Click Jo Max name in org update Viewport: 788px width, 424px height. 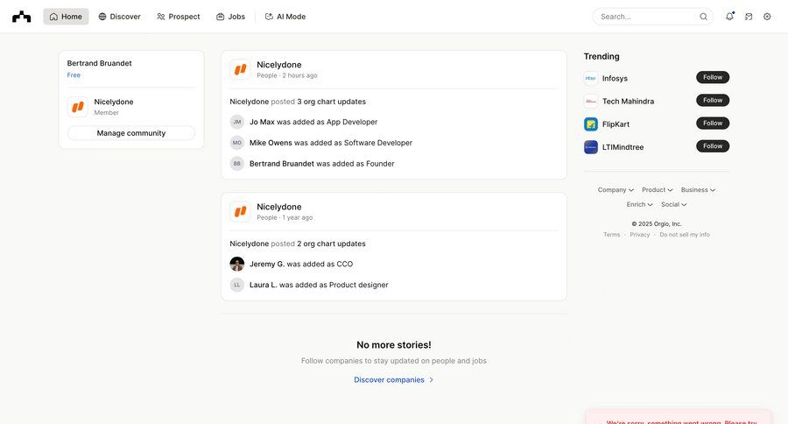[x=262, y=123]
